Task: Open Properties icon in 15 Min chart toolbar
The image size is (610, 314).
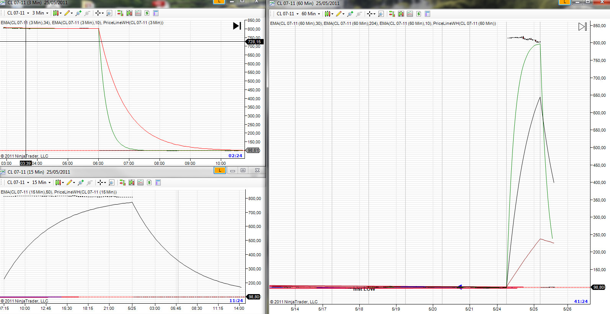Action: 158,182
